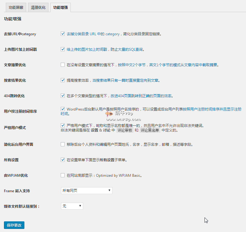Toggle the 用户按注册时间排序 checkbox
Image resolution: width=246 pixels, height=232 pixels.
63,109
